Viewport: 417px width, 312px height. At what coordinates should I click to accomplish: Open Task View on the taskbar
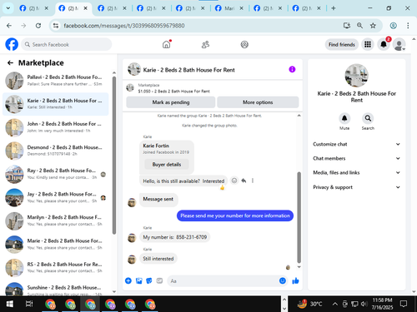[x=29, y=304]
